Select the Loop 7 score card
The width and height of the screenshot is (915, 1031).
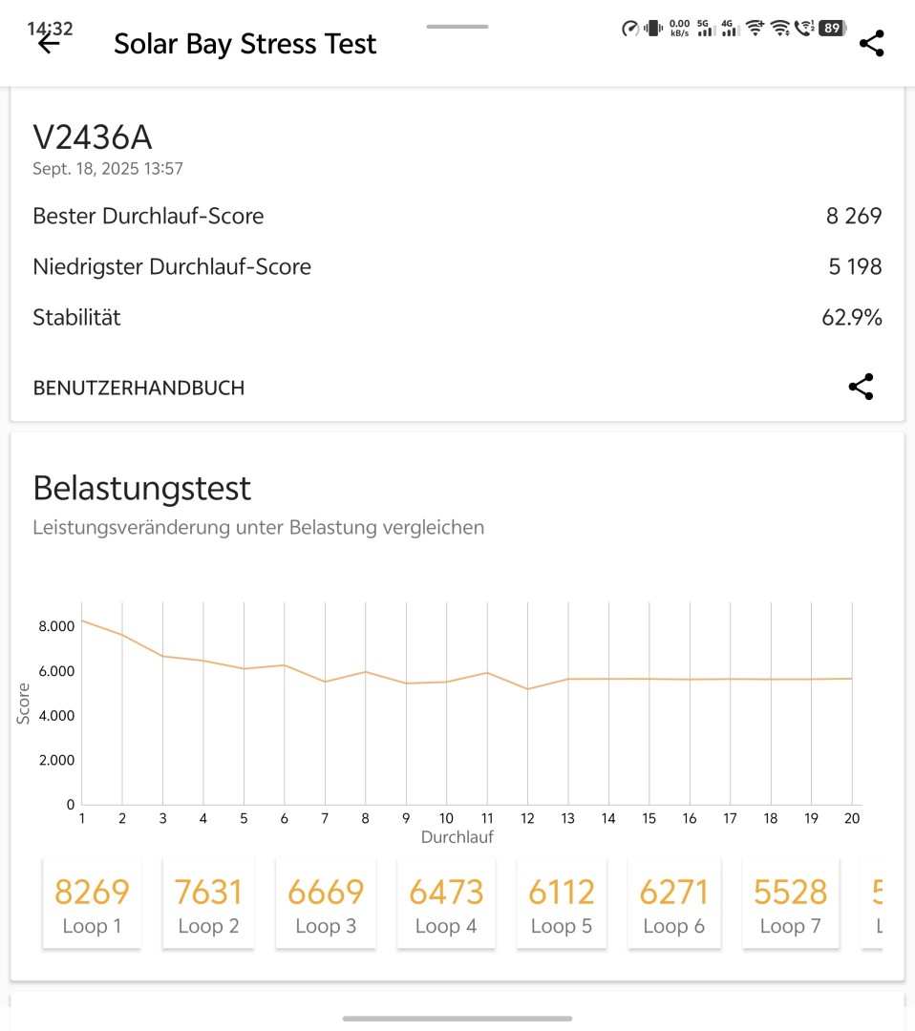click(791, 903)
